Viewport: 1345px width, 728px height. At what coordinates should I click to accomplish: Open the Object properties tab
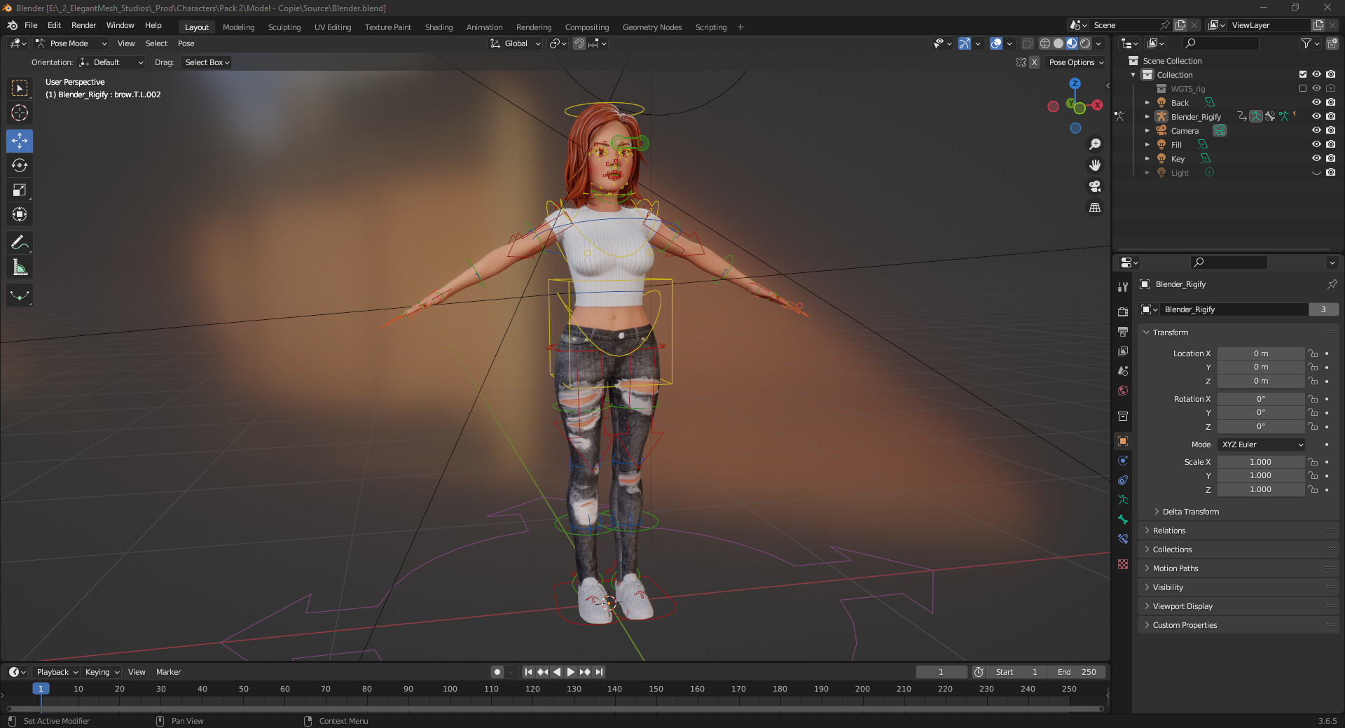(1123, 441)
